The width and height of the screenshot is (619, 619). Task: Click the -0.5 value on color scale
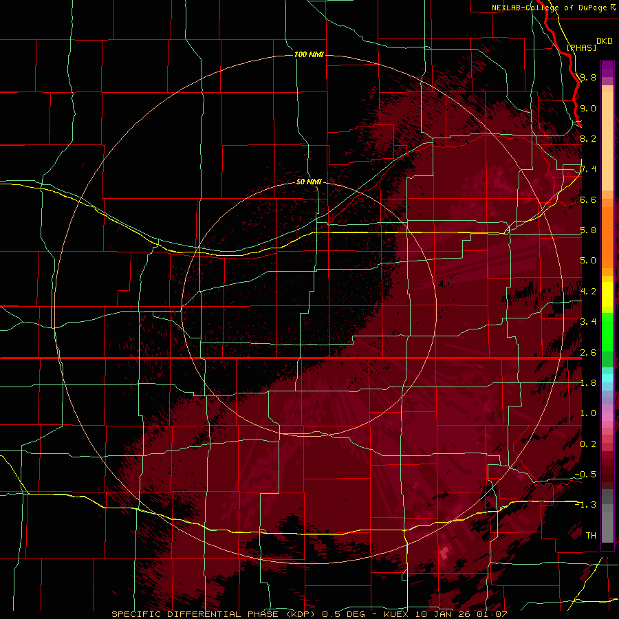[x=585, y=475]
